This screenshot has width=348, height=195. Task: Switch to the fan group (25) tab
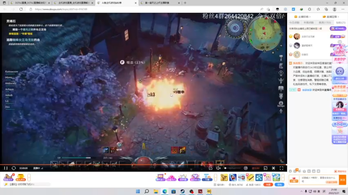pyautogui.click(x=341, y=23)
